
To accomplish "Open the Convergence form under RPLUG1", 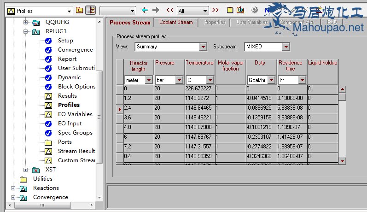I will click(76, 50).
